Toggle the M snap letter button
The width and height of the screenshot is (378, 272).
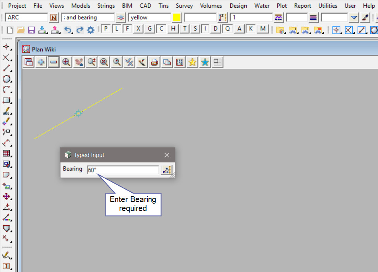pos(263,29)
